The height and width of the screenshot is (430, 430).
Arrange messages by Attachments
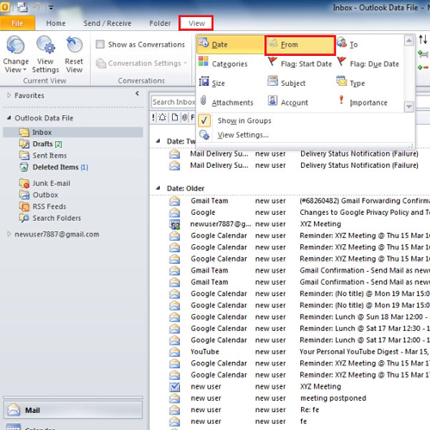226,102
